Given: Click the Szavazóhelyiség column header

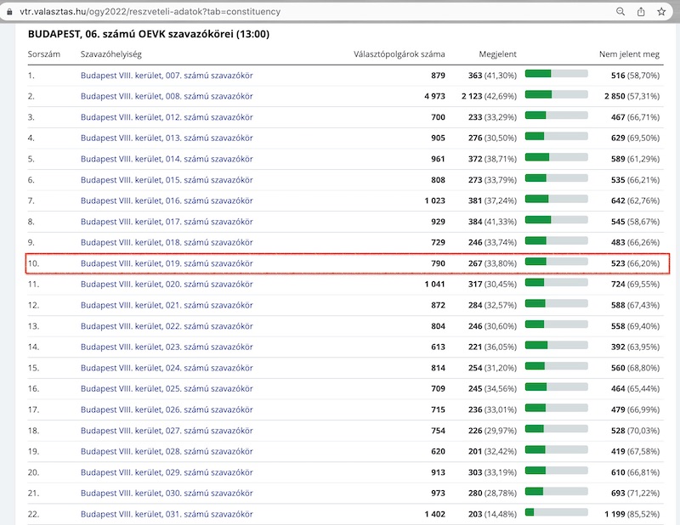Looking at the screenshot, I should coord(110,54).
